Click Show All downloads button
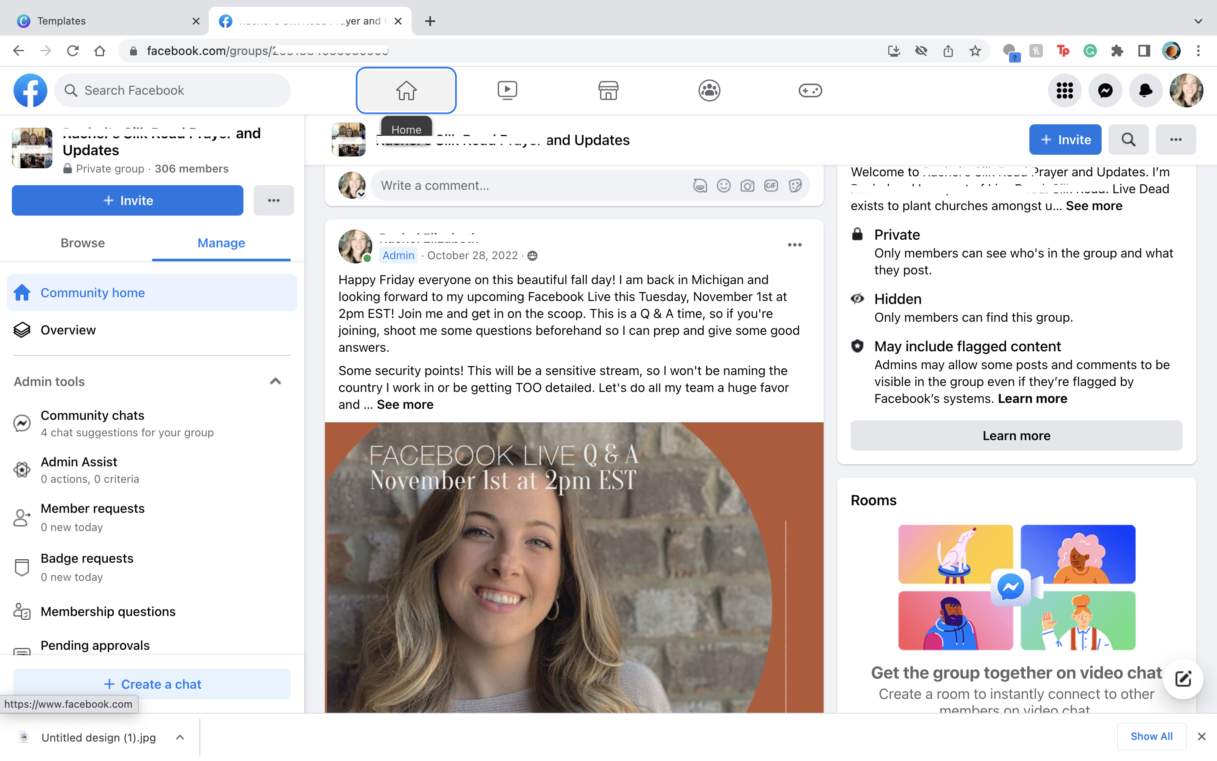Screen dimensions: 1217x761 pos(1151,736)
